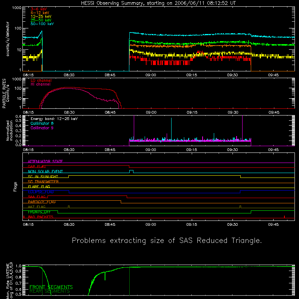299x299 pixels.
Task: Select the SC_IN_SUNLIGHT flag label
Action: [x=43, y=176]
